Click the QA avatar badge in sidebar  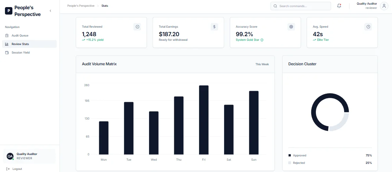pos(10,156)
